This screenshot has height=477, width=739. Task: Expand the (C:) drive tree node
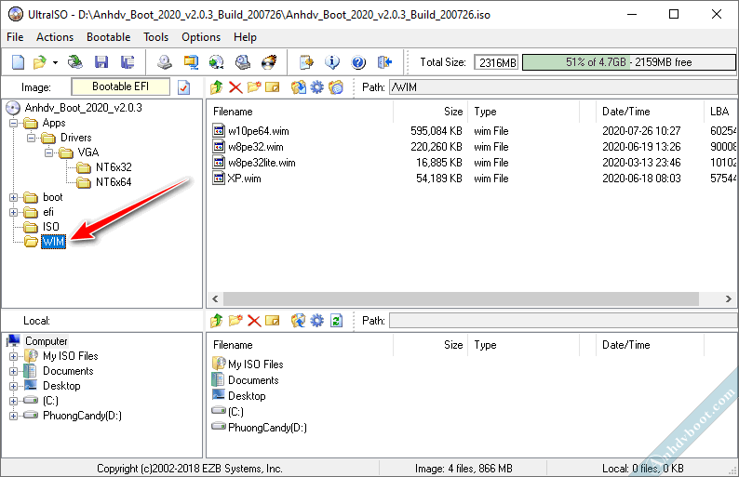pyautogui.click(x=14, y=401)
